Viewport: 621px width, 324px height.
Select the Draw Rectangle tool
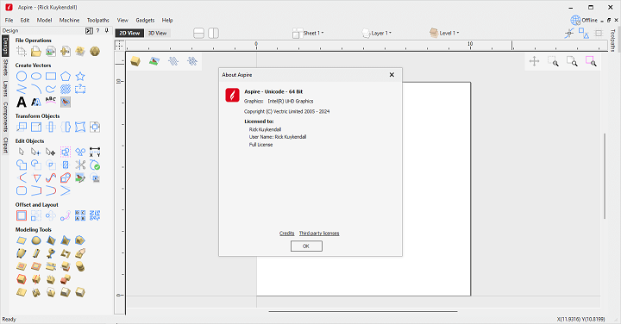coord(51,77)
